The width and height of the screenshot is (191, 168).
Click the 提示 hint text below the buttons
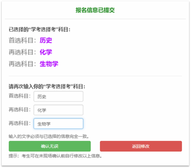point(55,156)
